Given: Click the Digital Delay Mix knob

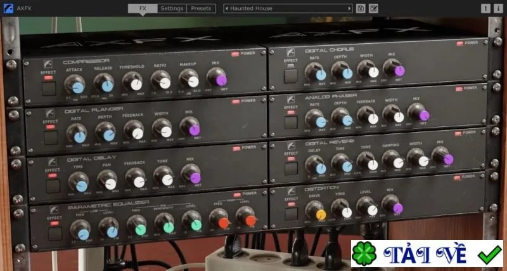Looking at the screenshot, I should [x=191, y=175].
